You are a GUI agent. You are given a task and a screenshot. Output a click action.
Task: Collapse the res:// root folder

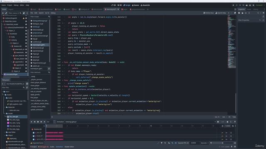tap(2, 92)
